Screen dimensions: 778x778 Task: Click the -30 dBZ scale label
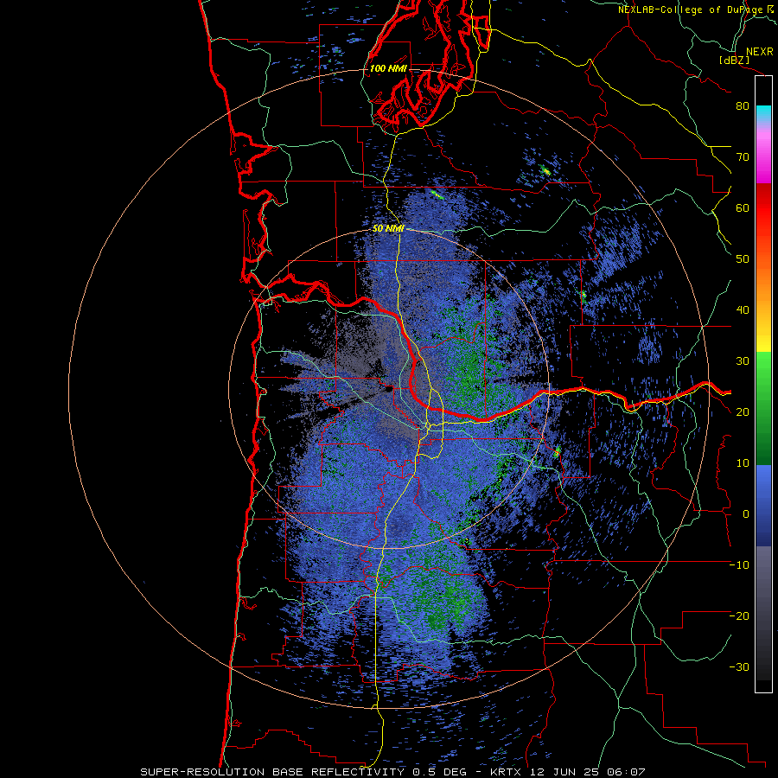point(739,667)
